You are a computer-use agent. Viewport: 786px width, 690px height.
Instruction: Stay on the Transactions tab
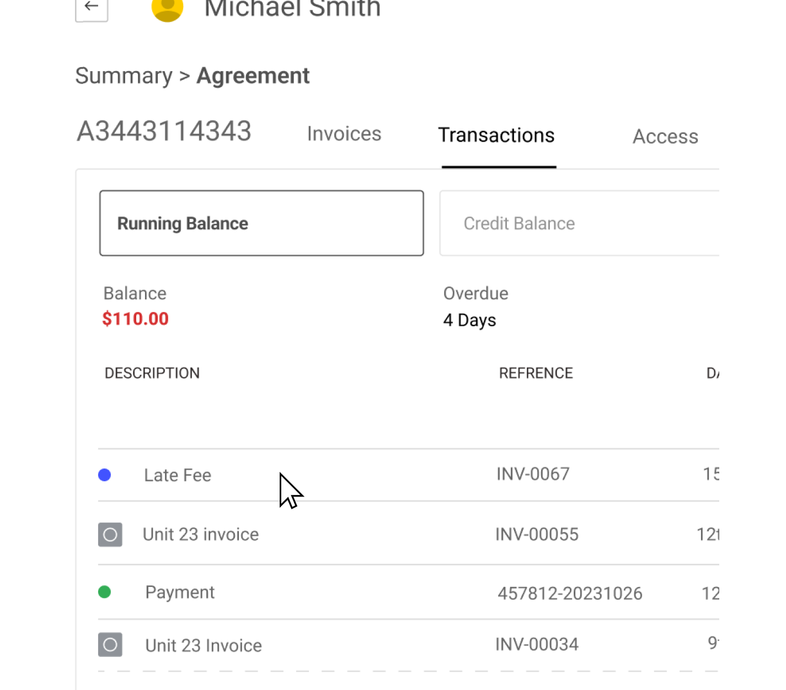[496, 134]
